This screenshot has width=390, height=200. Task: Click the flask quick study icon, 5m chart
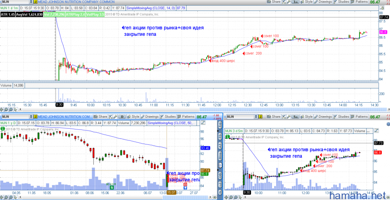tap(284, 117)
